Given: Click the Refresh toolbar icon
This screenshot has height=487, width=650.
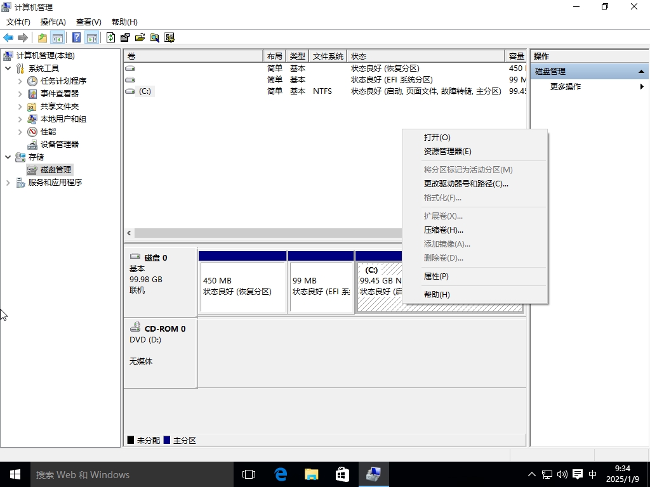Looking at the screenshot, I should (111, 37).
